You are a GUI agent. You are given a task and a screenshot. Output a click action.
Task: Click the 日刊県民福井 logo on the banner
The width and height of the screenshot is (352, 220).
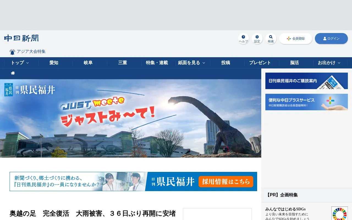(x=30, y=90)
